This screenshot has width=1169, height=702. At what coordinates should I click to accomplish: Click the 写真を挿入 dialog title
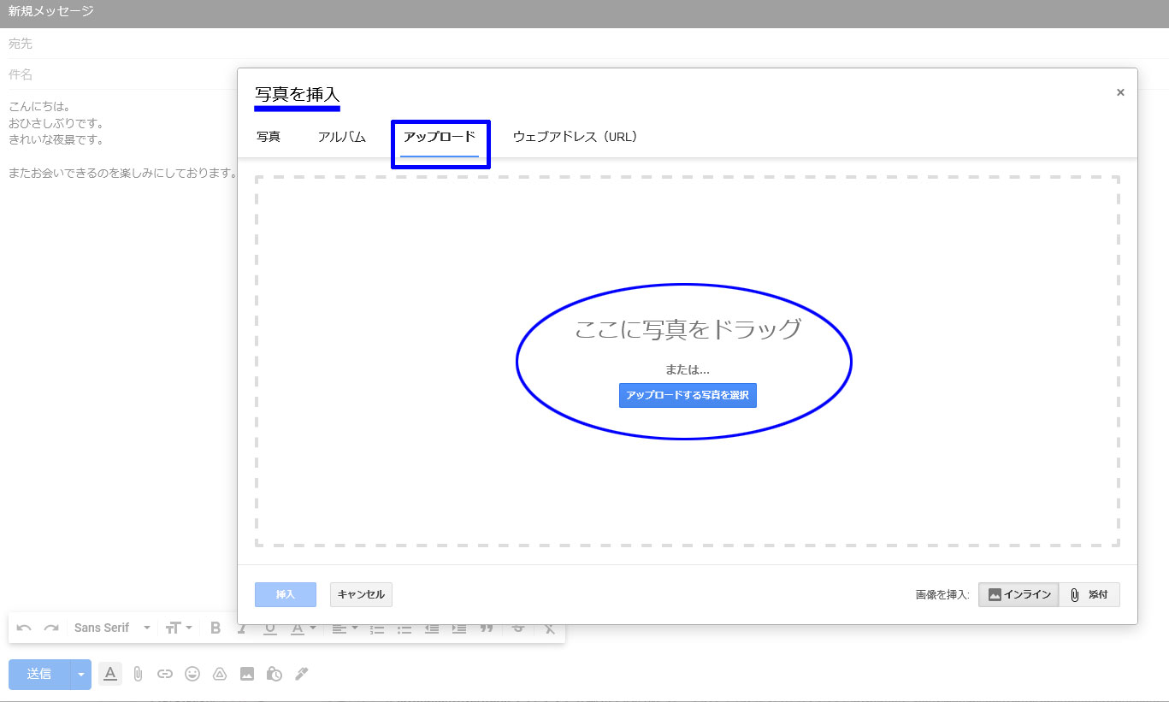pyautogui.click(x=298, y=94)
